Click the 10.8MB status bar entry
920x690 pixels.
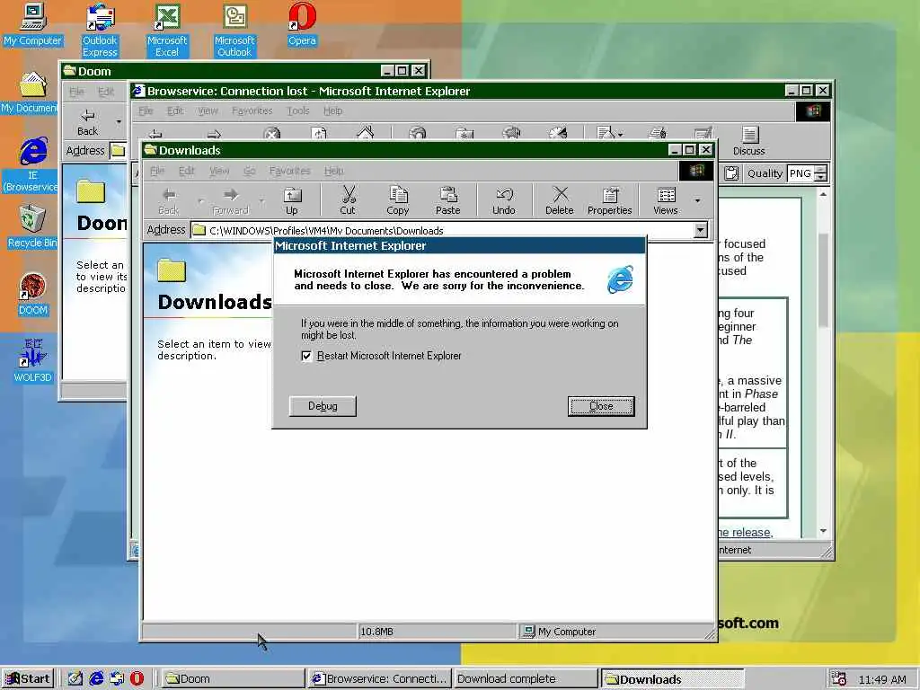pos(437,632)
